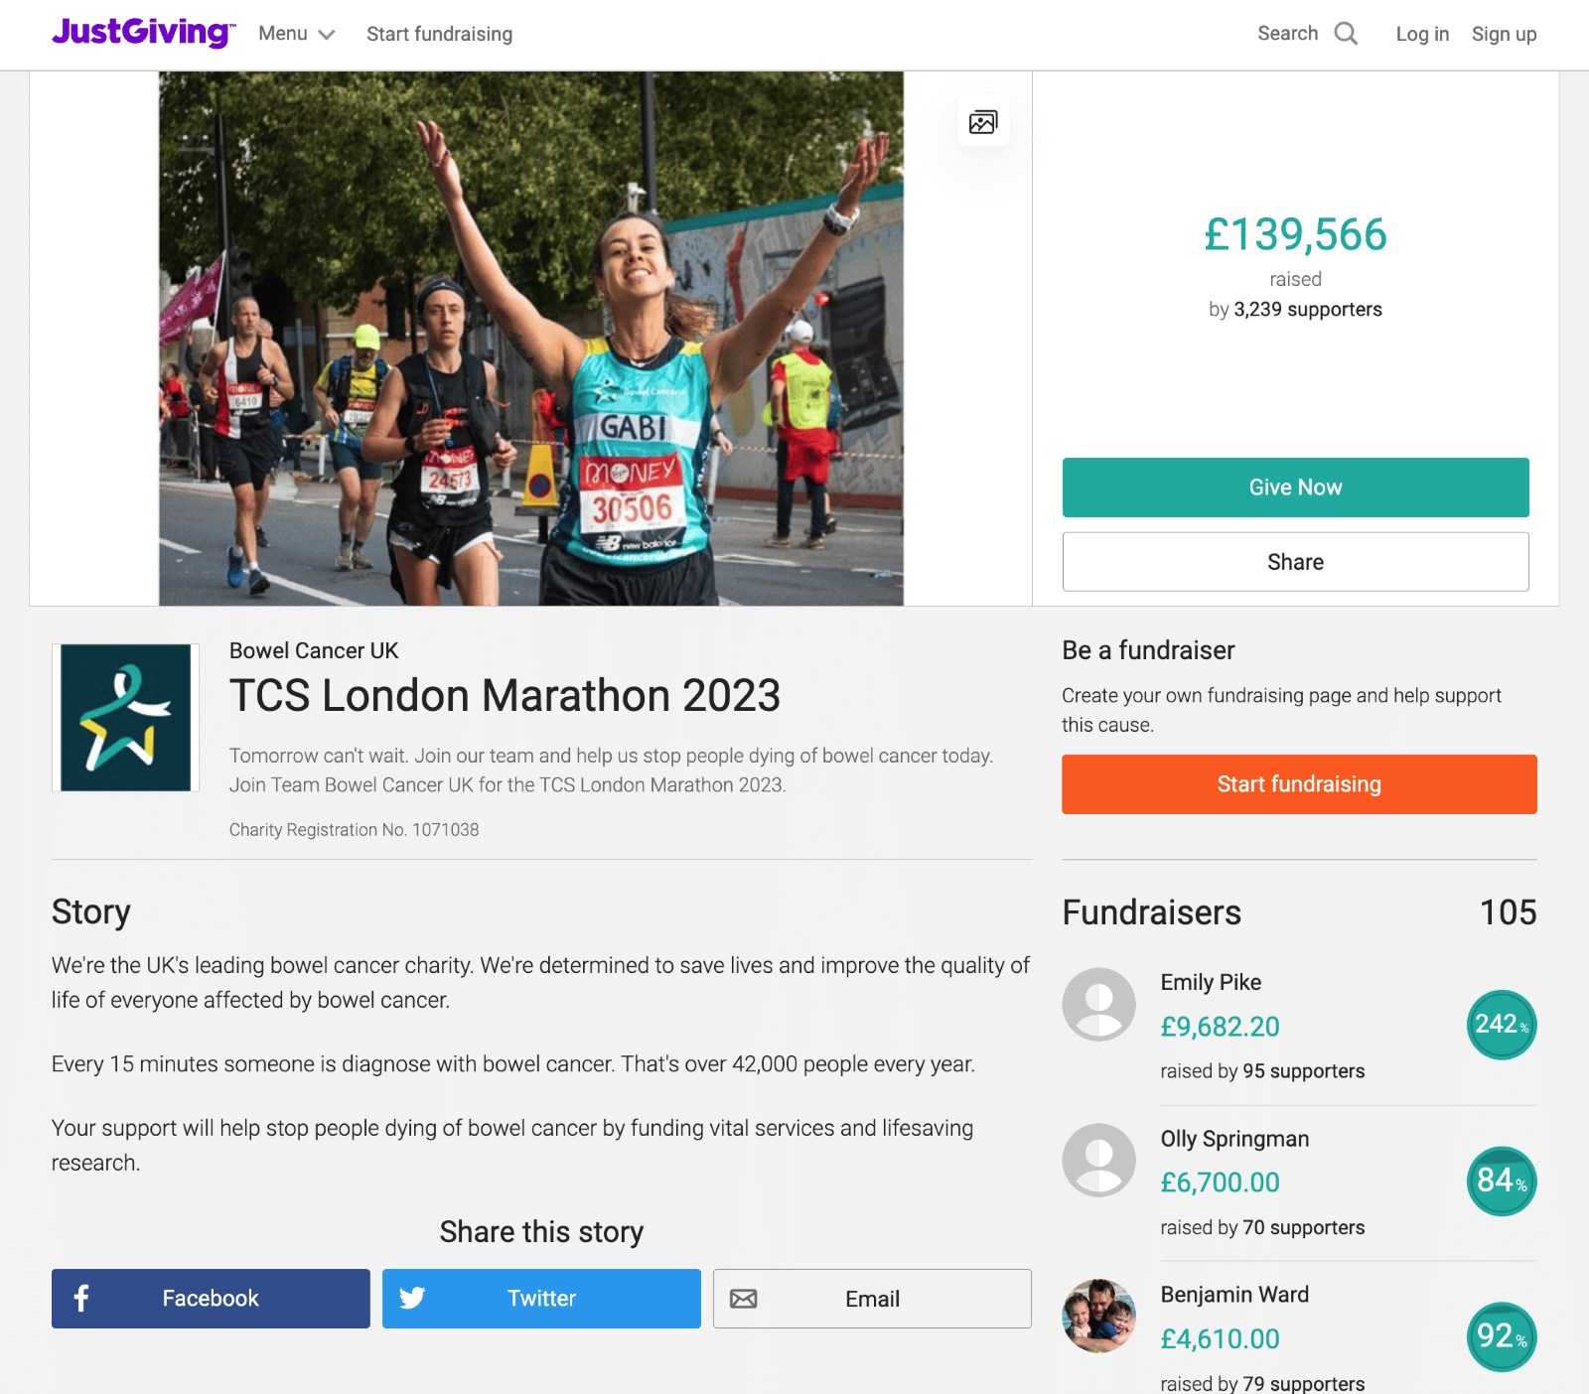Share story via Twitter button
The height and width of the screenshot is (1394, 1589).
point(541,1299)
